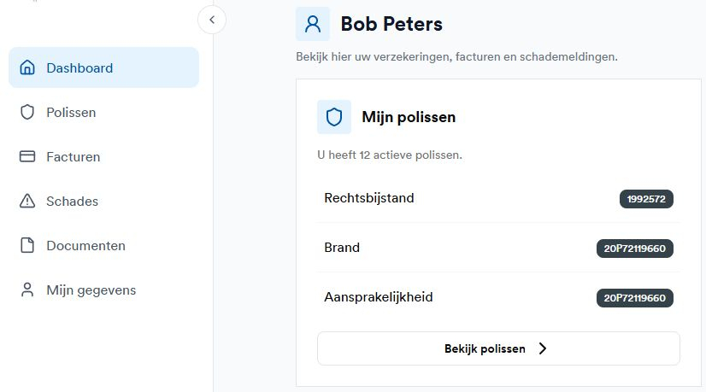This screenshot has height=392, width=706.
Task: Click the Dashboard home icon
Action: coord(27,68)
